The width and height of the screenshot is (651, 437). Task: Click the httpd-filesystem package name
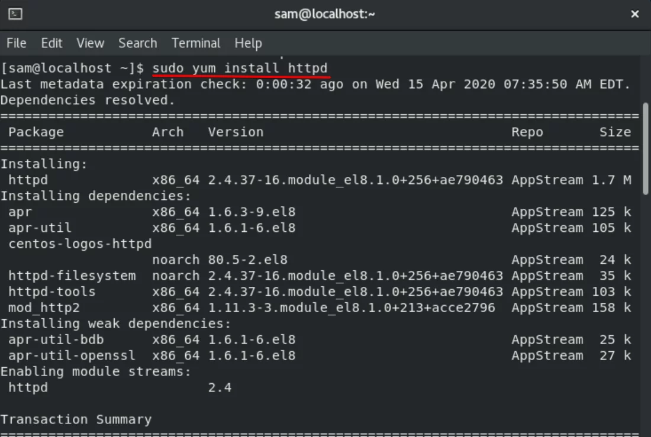[x=72, y=276]
